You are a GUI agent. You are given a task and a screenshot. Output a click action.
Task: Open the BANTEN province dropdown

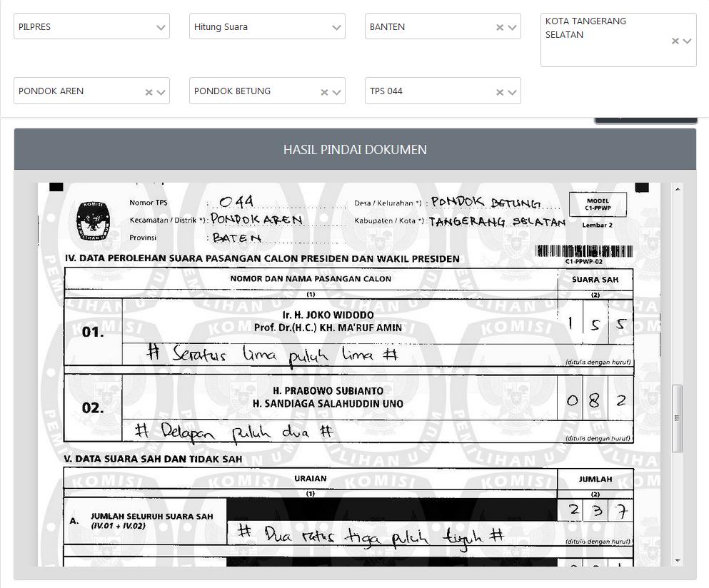coord(443,26)
